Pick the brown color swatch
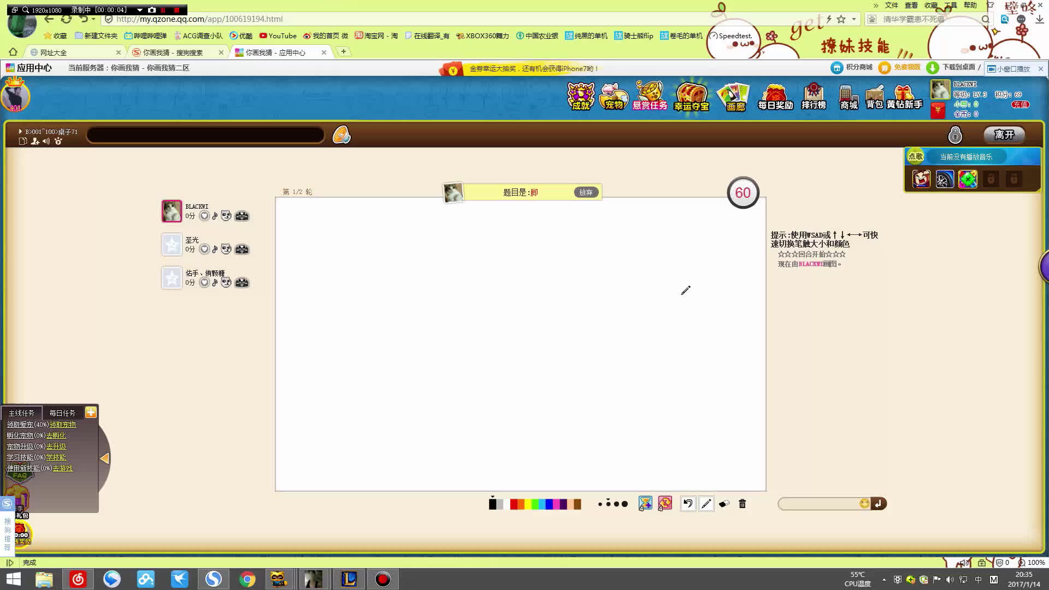1049x590 pixels. pyautogui.click(x=577, y=504)
